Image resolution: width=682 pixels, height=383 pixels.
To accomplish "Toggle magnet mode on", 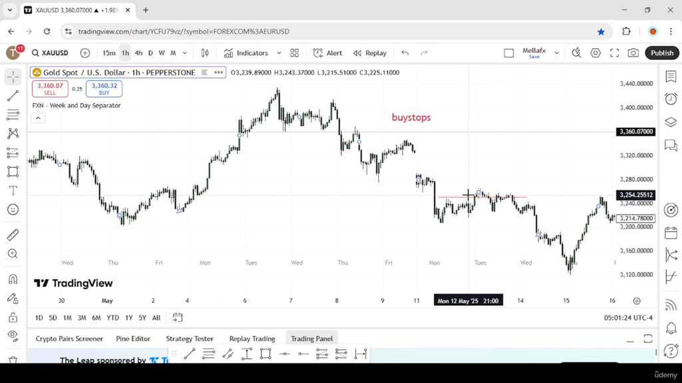I will pyautogui.click(x=13, y=279).
